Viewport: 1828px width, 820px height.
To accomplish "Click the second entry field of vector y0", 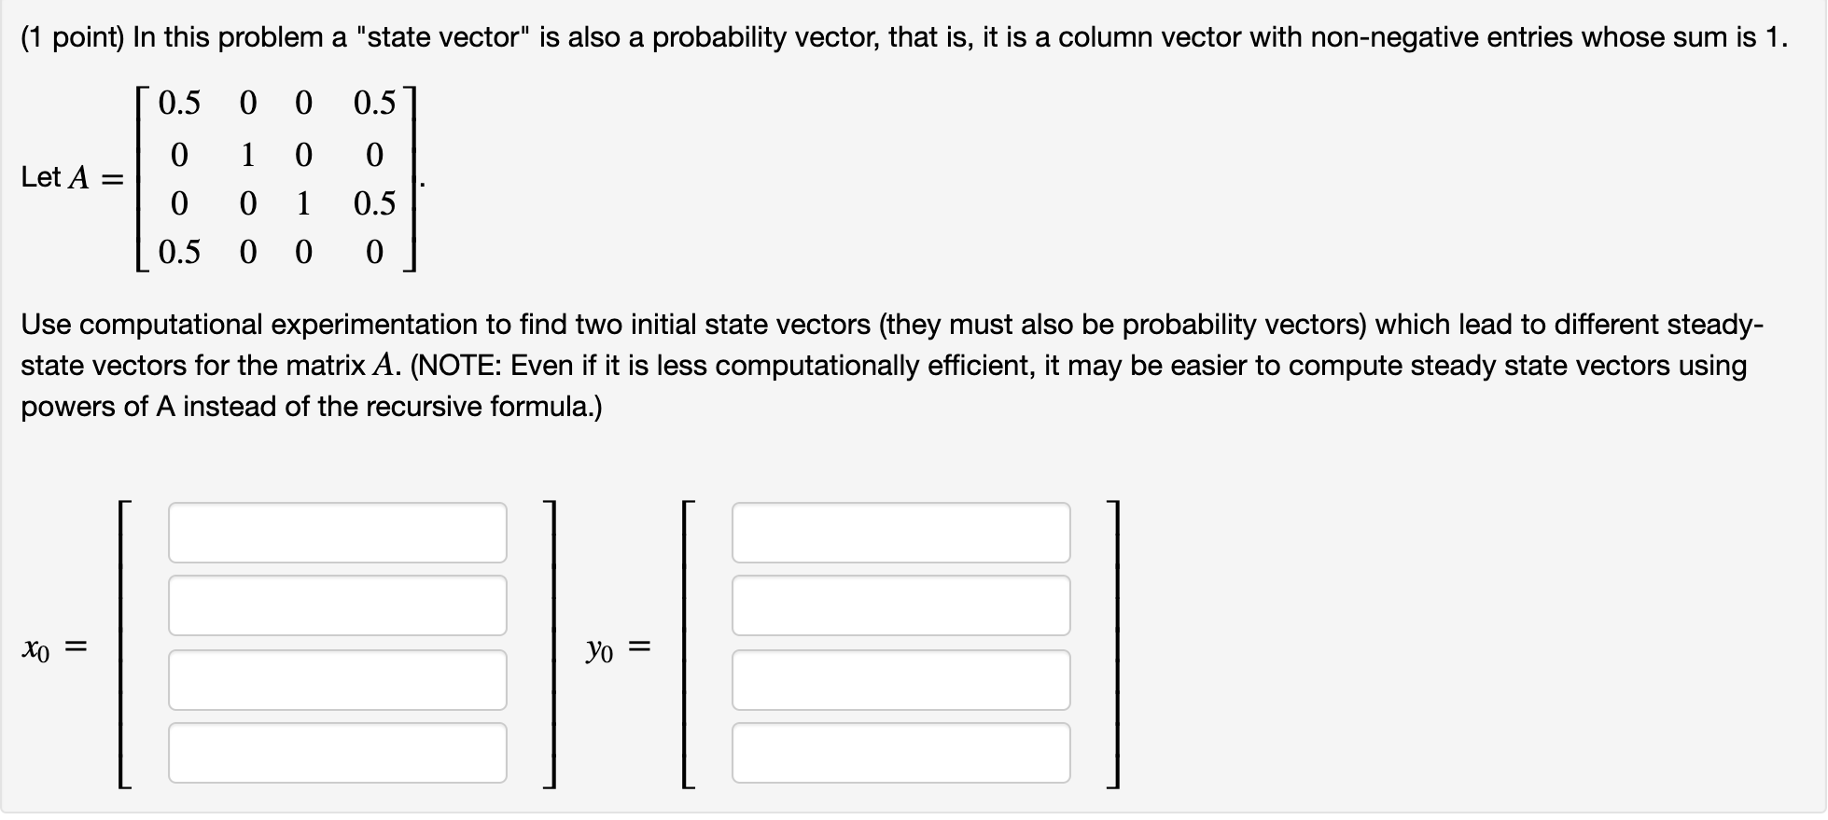I will 900,605.
